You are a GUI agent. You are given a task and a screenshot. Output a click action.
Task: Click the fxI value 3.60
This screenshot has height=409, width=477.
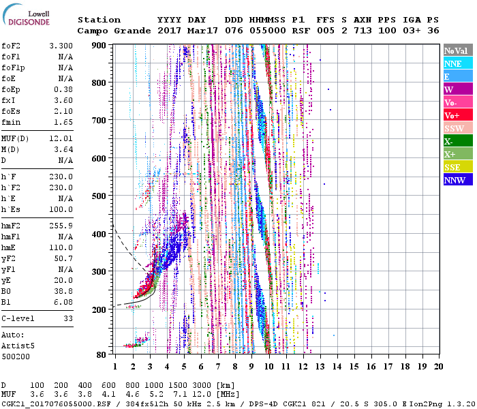click(63, 100)
